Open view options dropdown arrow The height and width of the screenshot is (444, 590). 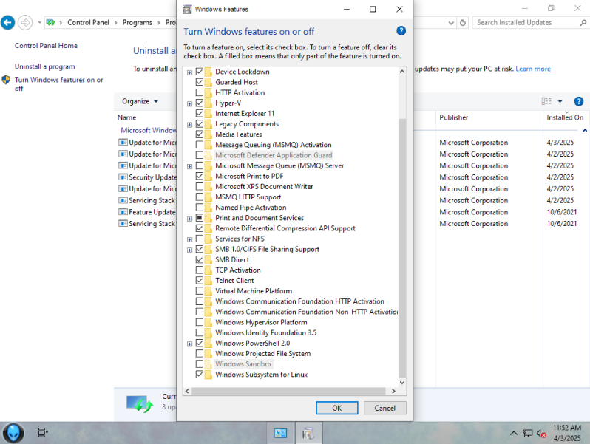click(560, 101)
